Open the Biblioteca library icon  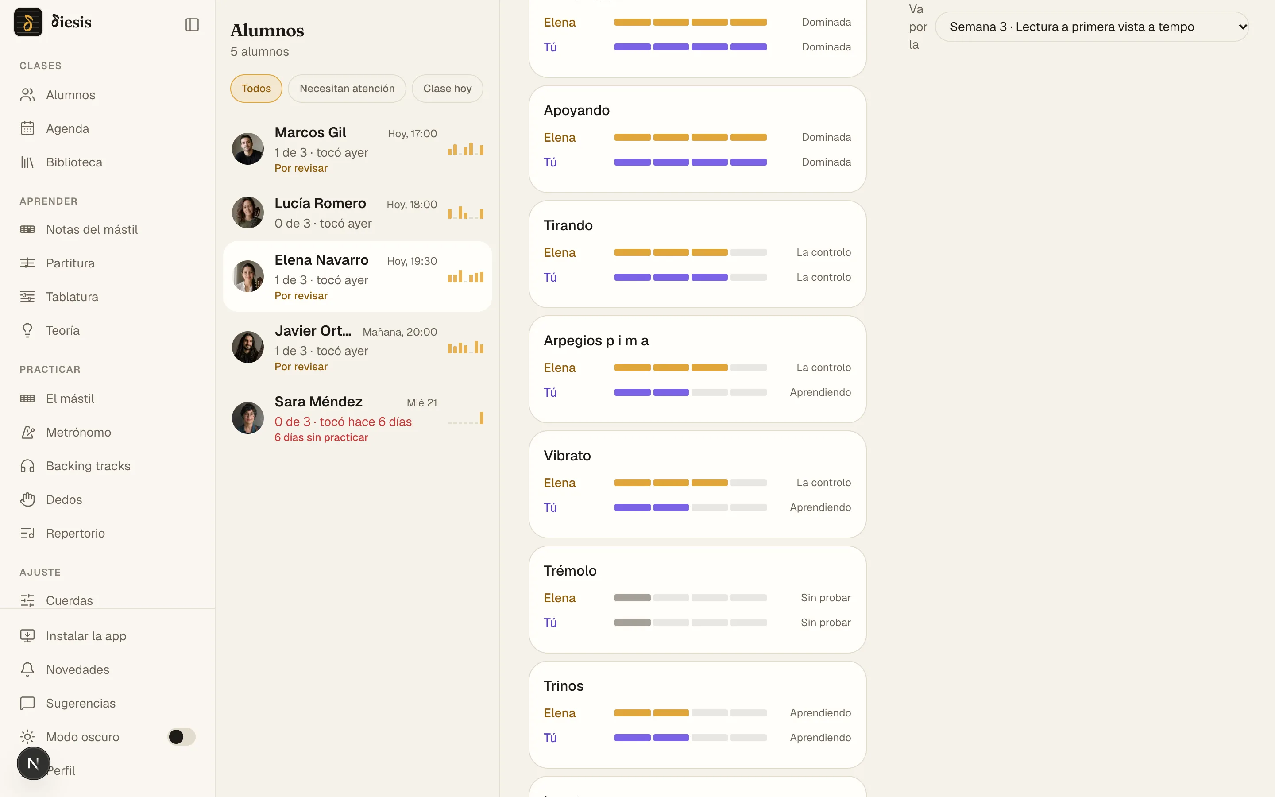coord(27,162)
